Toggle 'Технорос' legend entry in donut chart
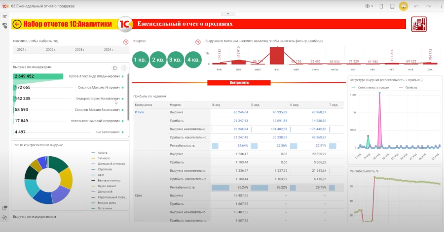This screenshot has height=232, width=444. [101, 158]
